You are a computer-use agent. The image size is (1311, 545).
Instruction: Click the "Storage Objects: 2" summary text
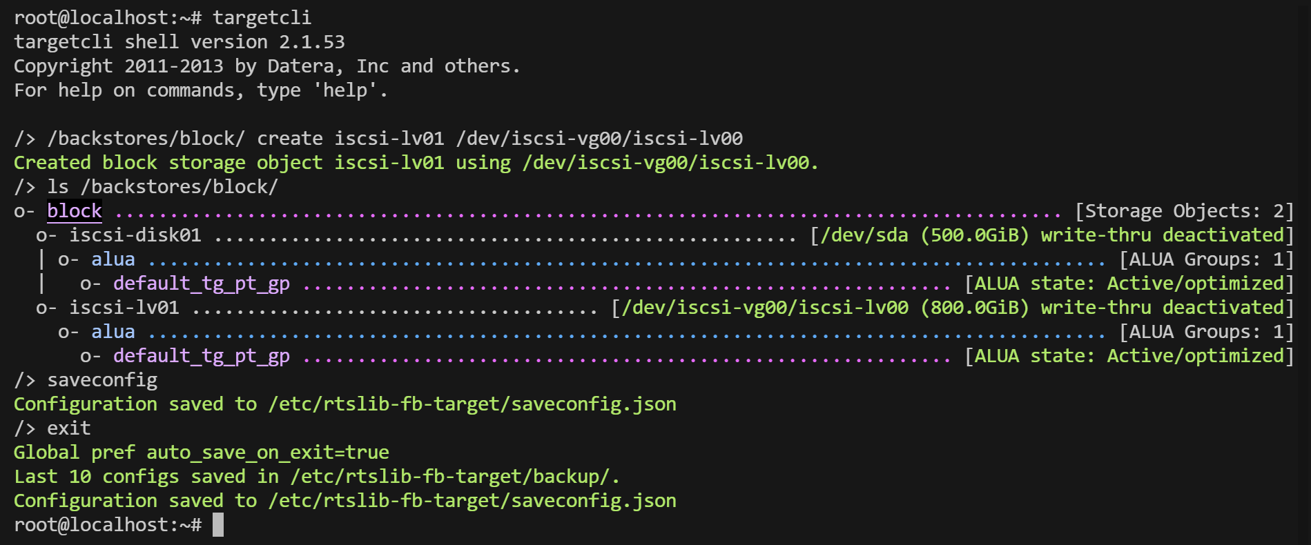click(1184, 211)
